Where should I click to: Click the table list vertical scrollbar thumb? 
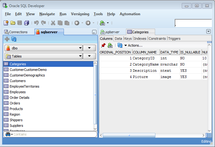click(x=95, y=94)
